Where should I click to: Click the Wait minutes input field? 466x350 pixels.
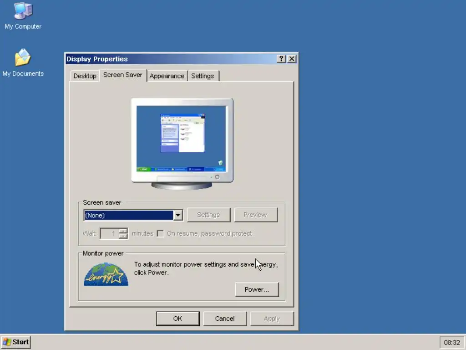(110, 234)
